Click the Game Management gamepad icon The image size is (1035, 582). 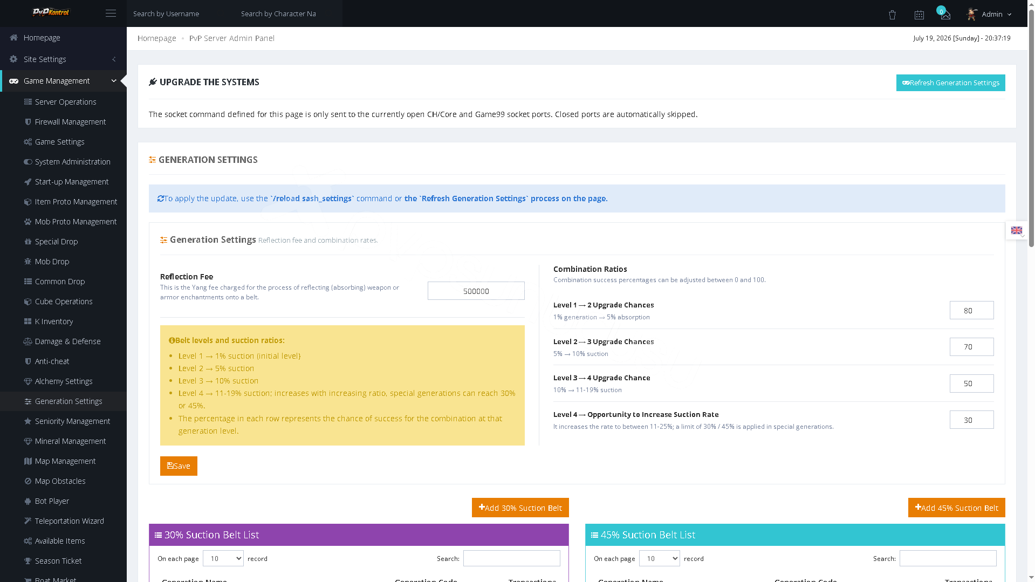pos(14,81)
